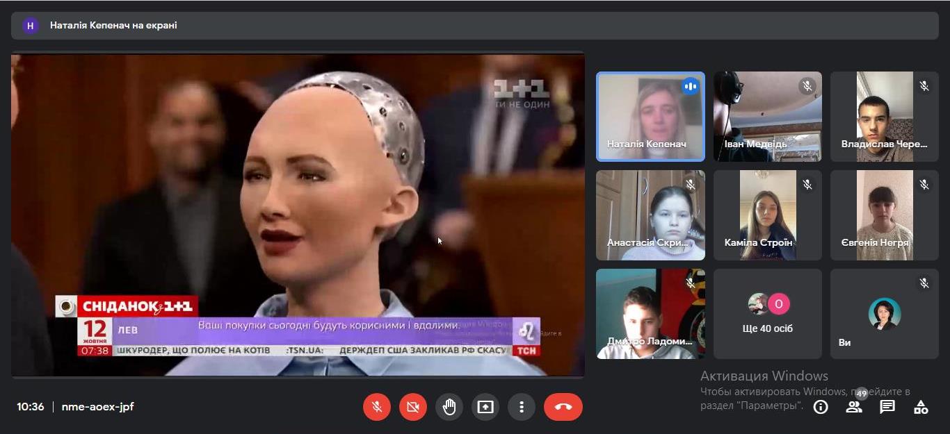Select Наталія Кепенач's video tile
This screenshot has height=434, width=950.
[650, 117]
